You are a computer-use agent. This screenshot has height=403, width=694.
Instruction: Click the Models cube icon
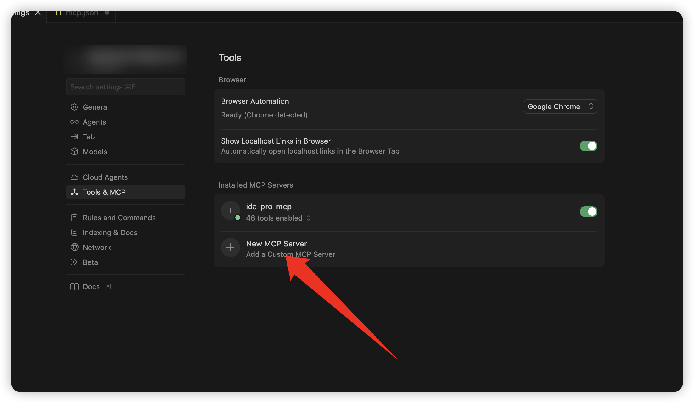pyautogui.click(x=74, y=152)
